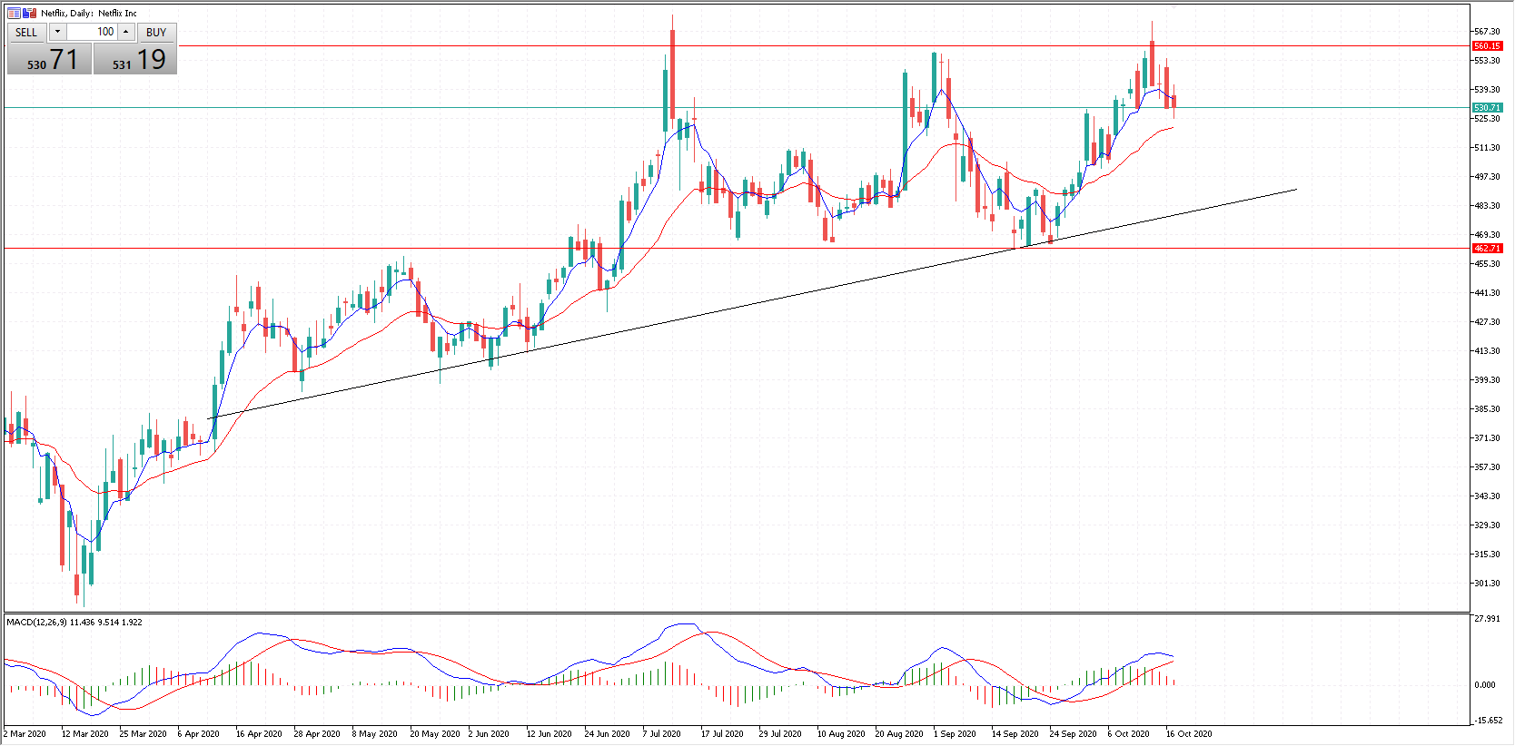The height and width of the screenshot is (746, 1515).
Task: Click the 567.30 price scale value
Action: (x=1487, y=31)
